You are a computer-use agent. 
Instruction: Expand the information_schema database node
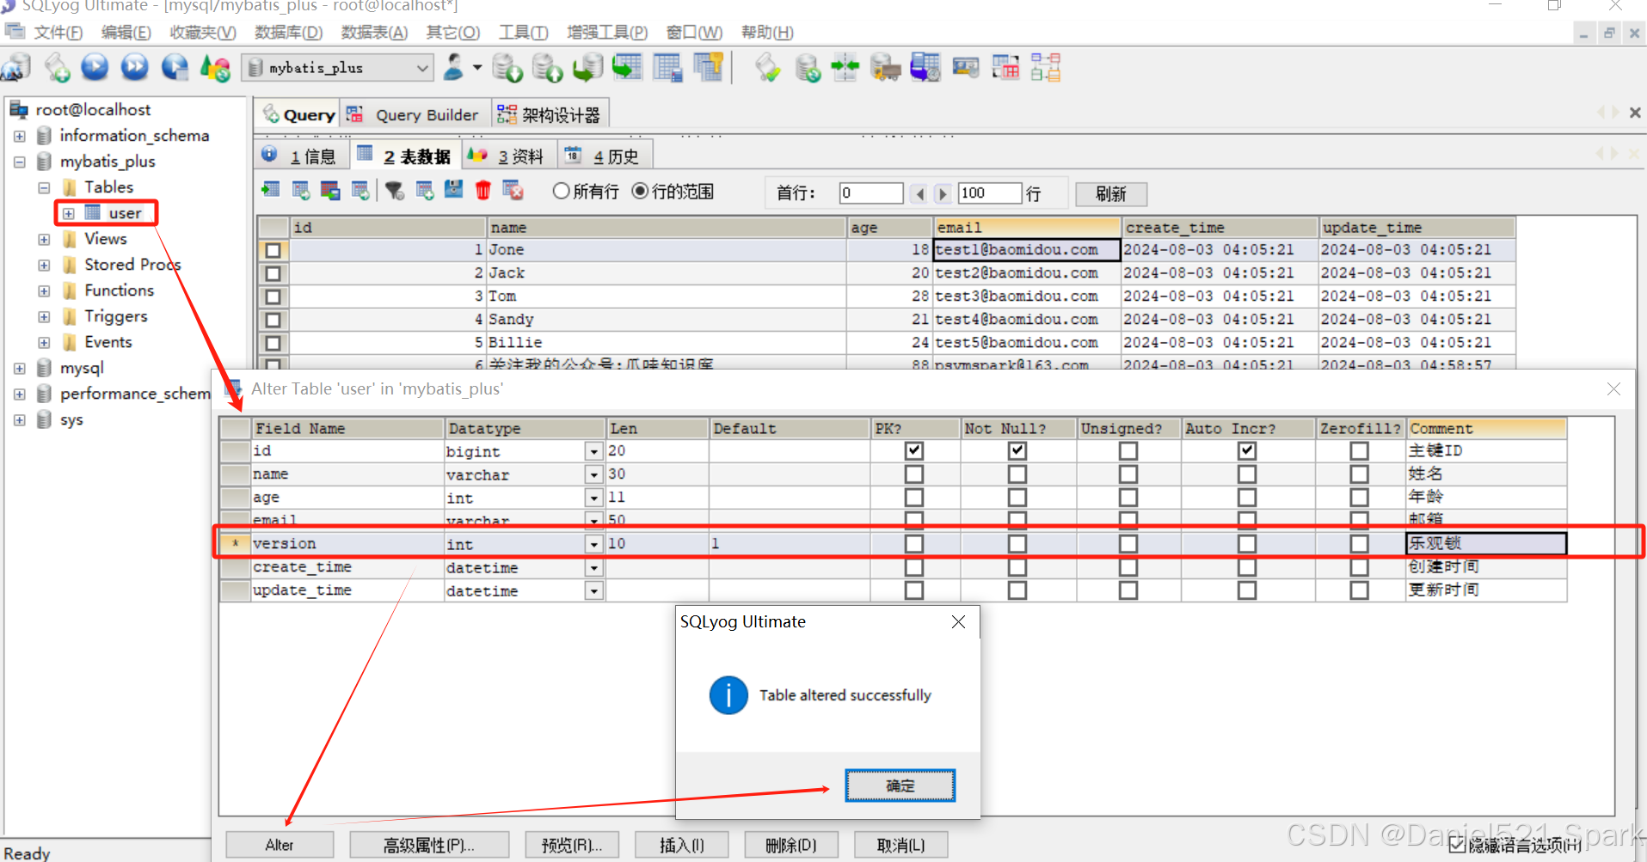point(19,136)
